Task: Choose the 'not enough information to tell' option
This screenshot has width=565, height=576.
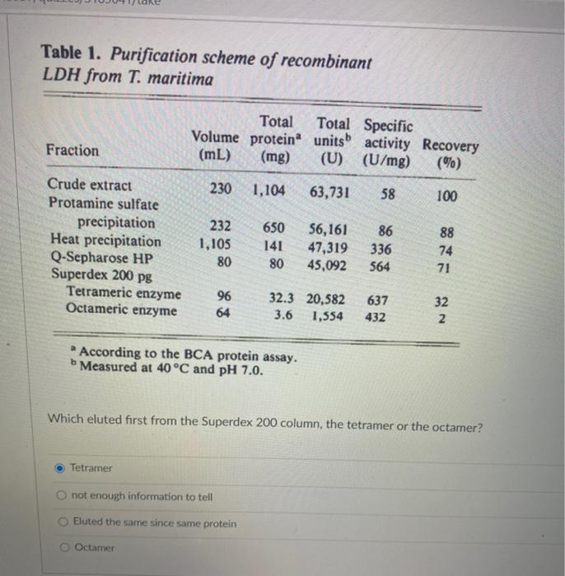Action: (x=62, y=495)
